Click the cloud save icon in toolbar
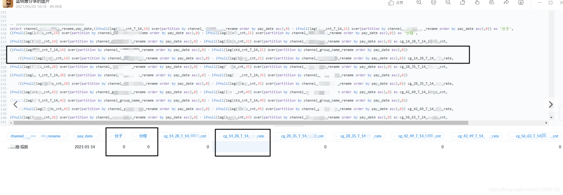 pos(492,2)
